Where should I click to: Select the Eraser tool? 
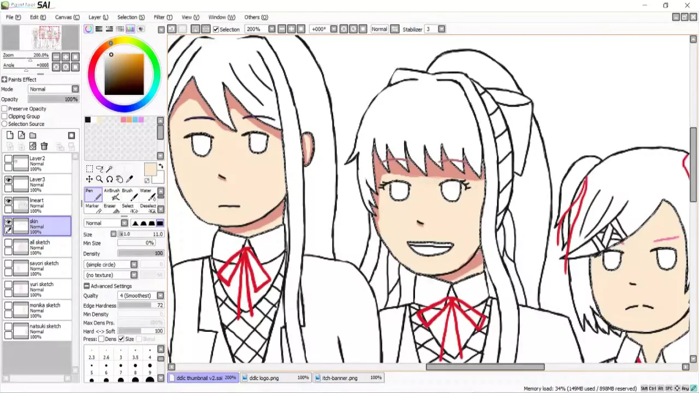[x=111, y=209]
